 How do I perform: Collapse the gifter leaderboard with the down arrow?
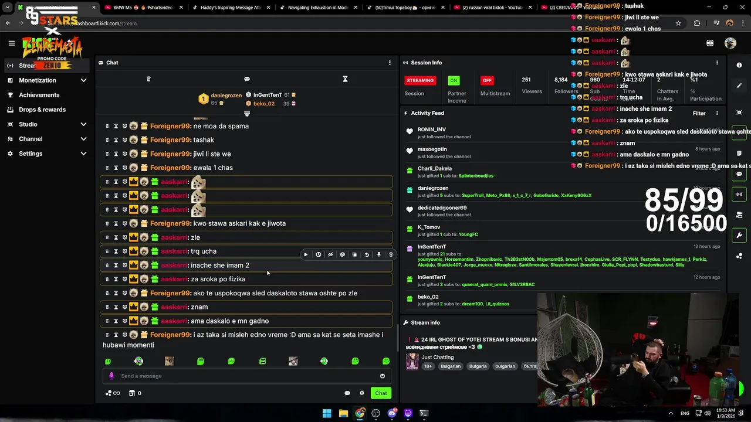pyautogui.click(x=247, y=114)
